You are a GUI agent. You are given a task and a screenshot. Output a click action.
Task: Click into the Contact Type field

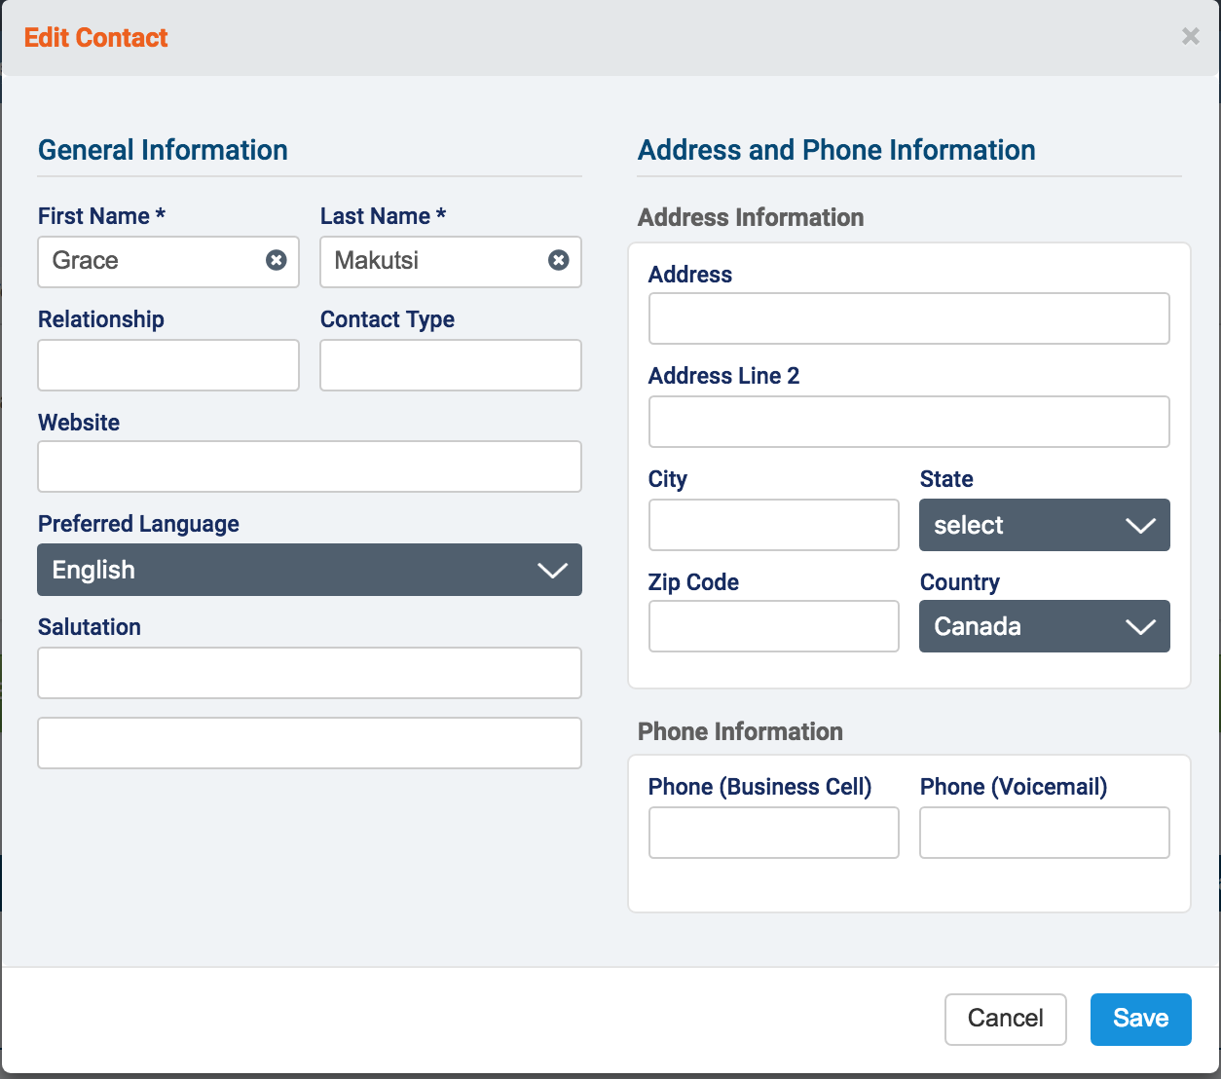point(450,365)
